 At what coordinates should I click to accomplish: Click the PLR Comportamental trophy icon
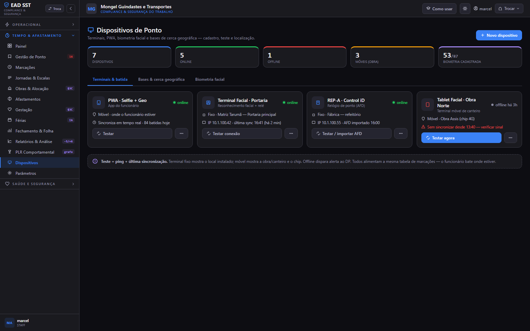tap(10, 152)
